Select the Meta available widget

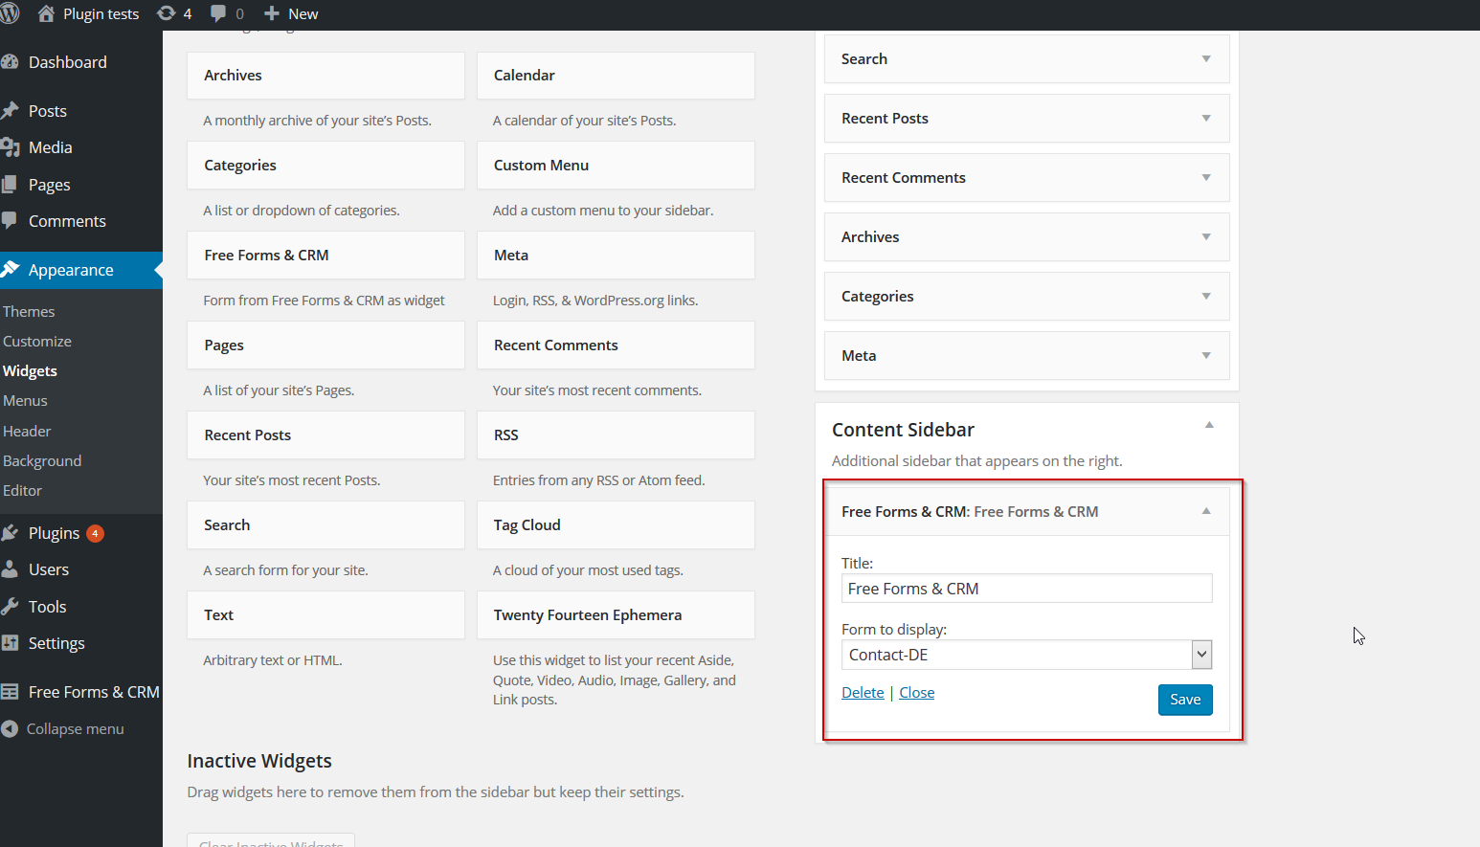click(616, 256)
